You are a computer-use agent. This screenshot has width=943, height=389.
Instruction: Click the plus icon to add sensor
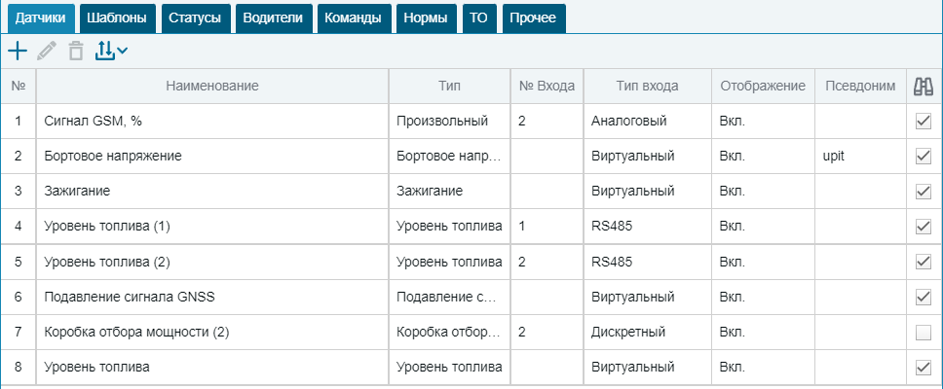tap(18, 51)
